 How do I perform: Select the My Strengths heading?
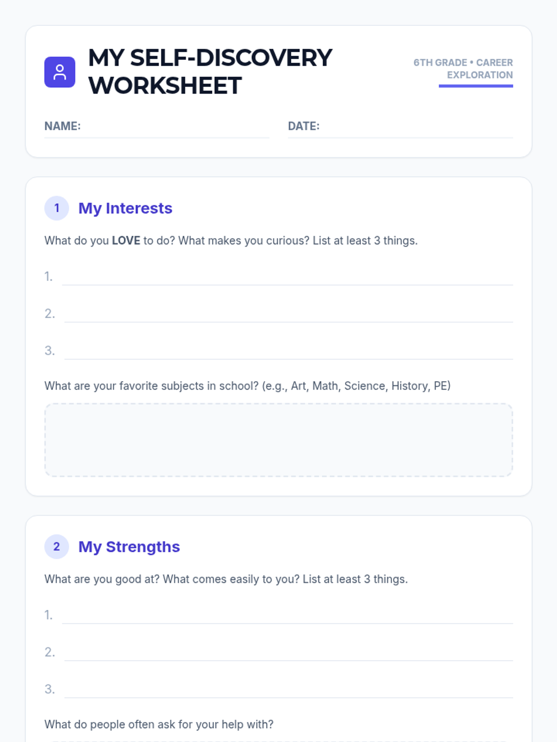click(x=129, y=547)
